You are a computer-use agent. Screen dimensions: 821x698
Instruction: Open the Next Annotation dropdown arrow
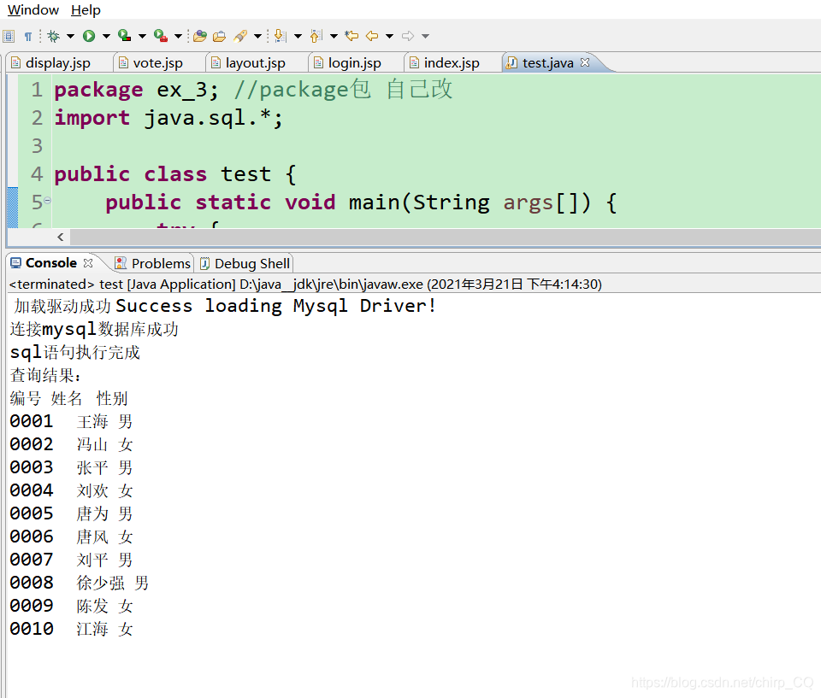click(x=298, y=36)
